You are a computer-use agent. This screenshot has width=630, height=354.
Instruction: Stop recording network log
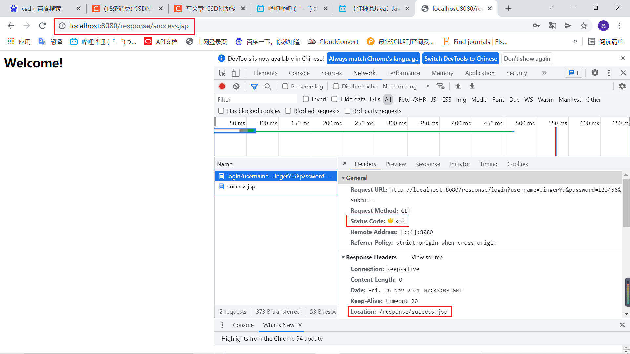pyautogui.click(x=222, y=86)
